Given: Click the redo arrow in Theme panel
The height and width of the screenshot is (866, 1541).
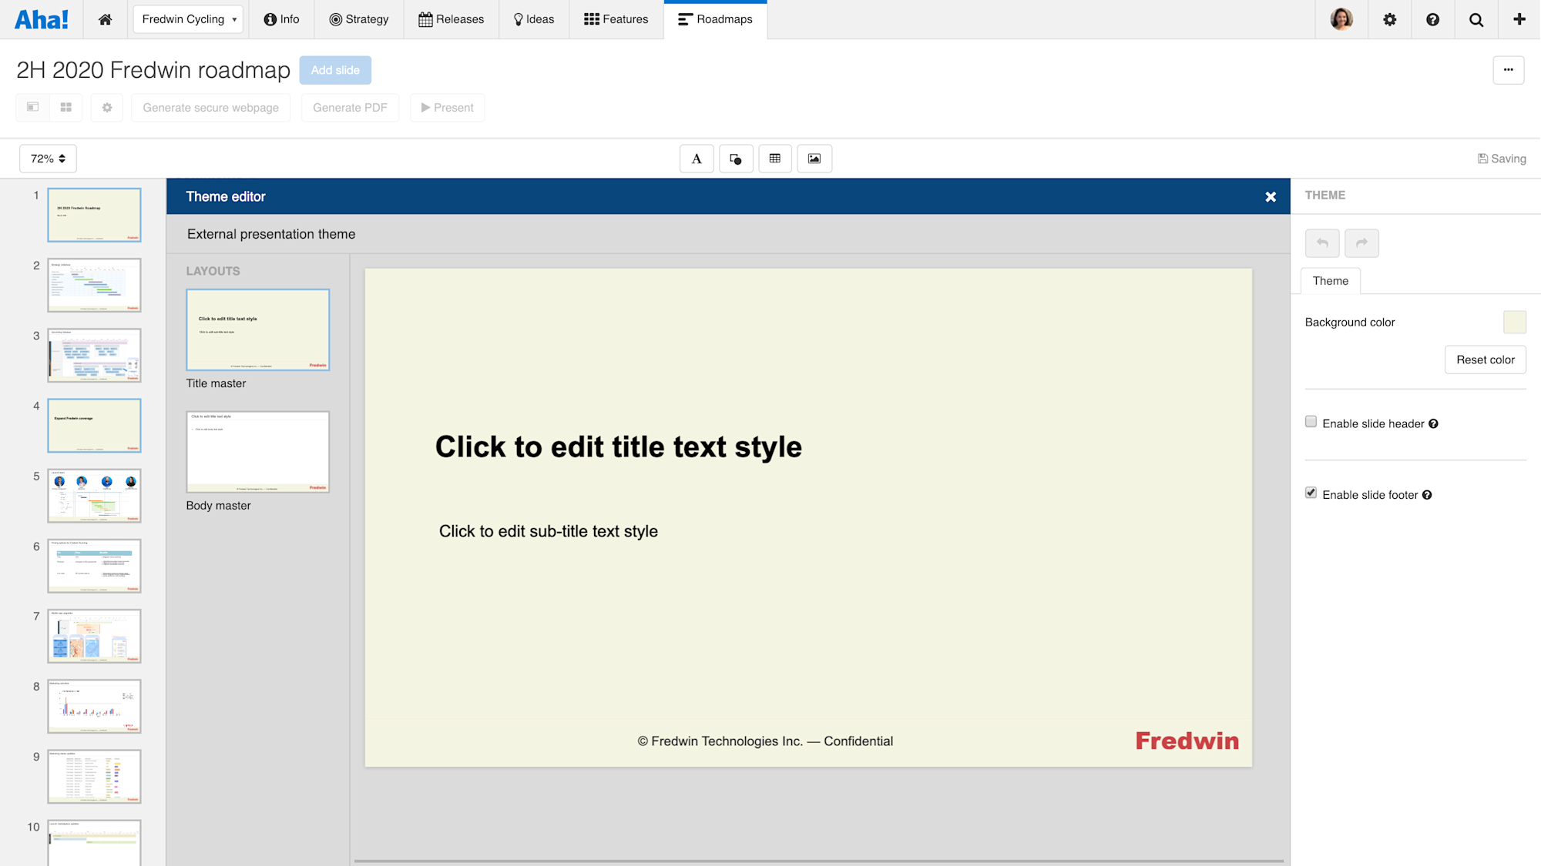Looking at the screenshot, I should 1361,243.
